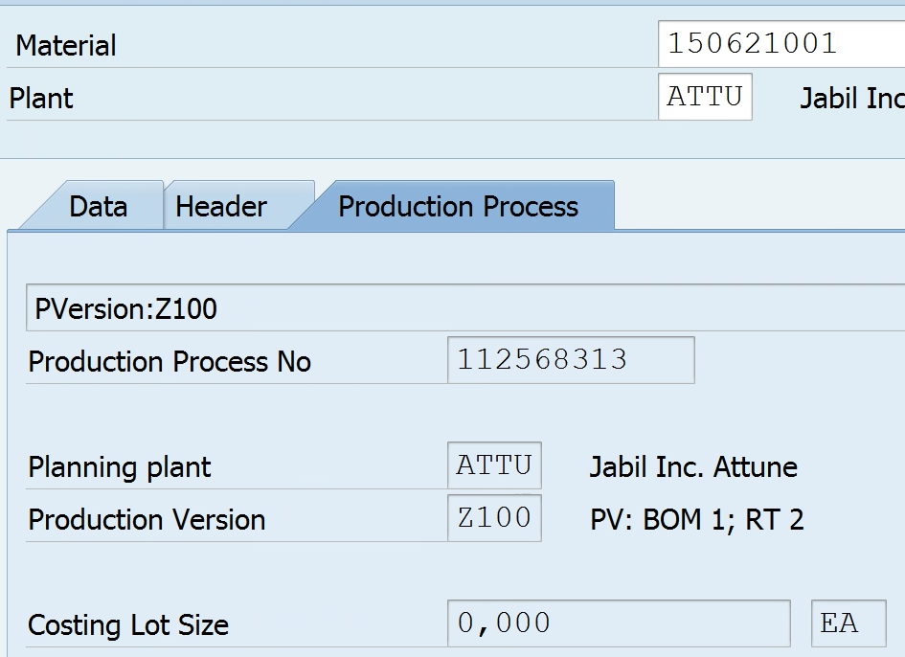Select the Production Process tab
This screenshot has height=657, width=905.
[458, 207]
